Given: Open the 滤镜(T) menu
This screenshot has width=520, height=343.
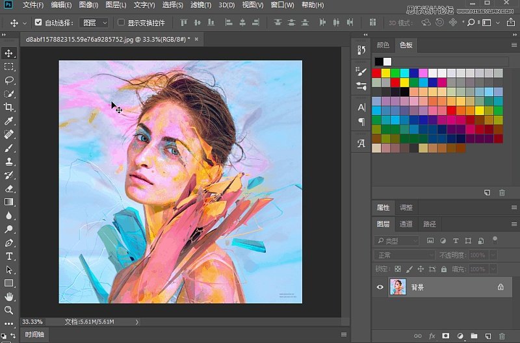Looking at the screenshot, I should pyautogui.click(x=200, y=5).
